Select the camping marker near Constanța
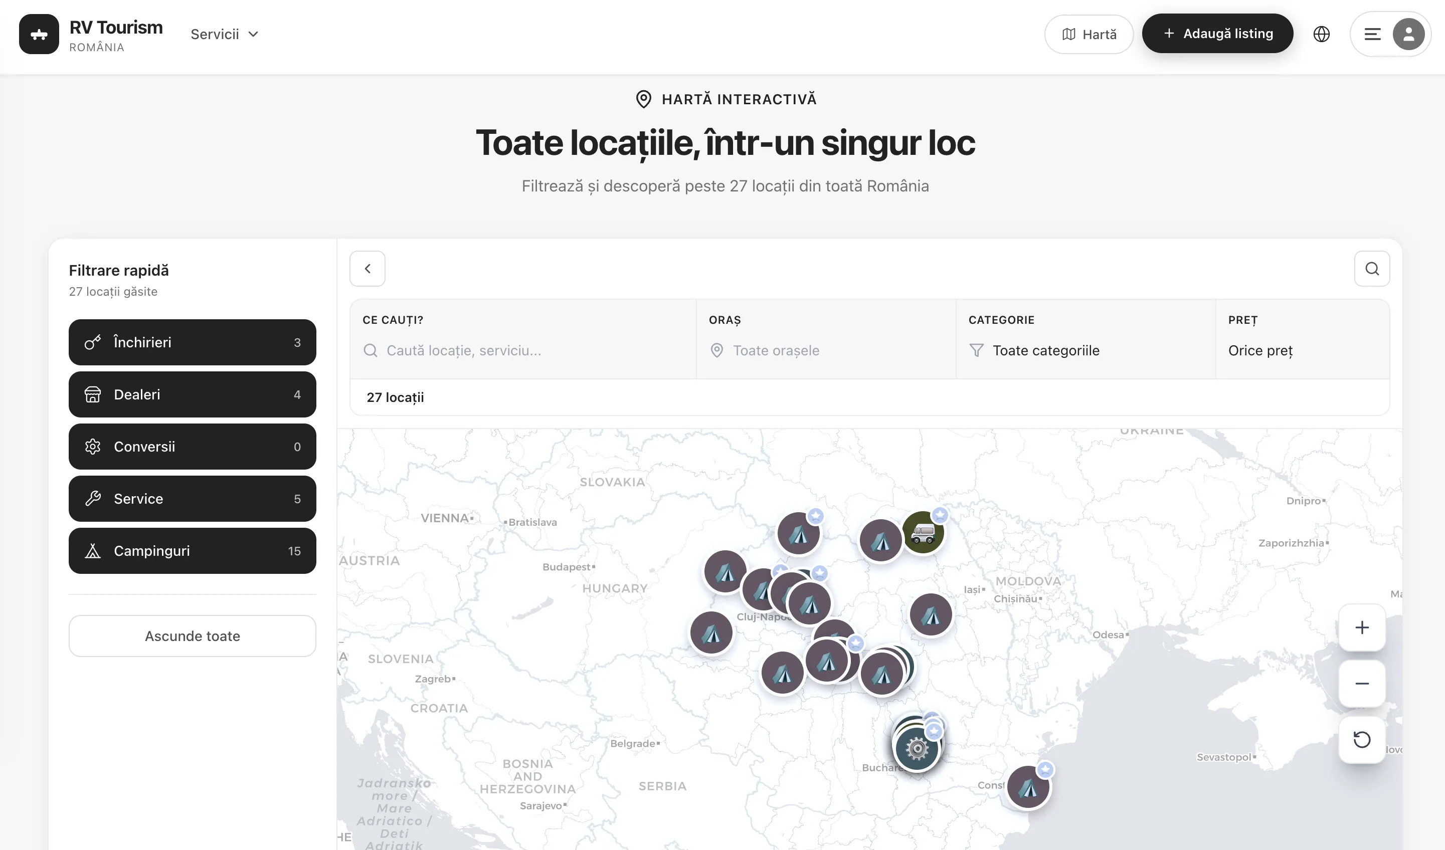 1028,788
